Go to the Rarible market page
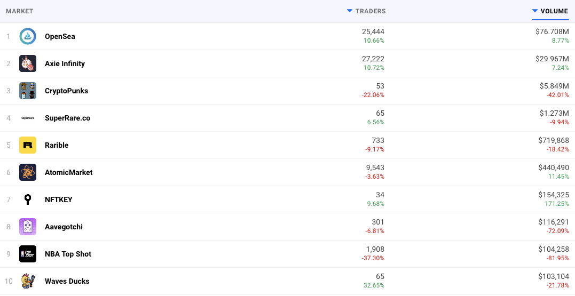This screenshot has height=296, width=575. click(57, 145)
